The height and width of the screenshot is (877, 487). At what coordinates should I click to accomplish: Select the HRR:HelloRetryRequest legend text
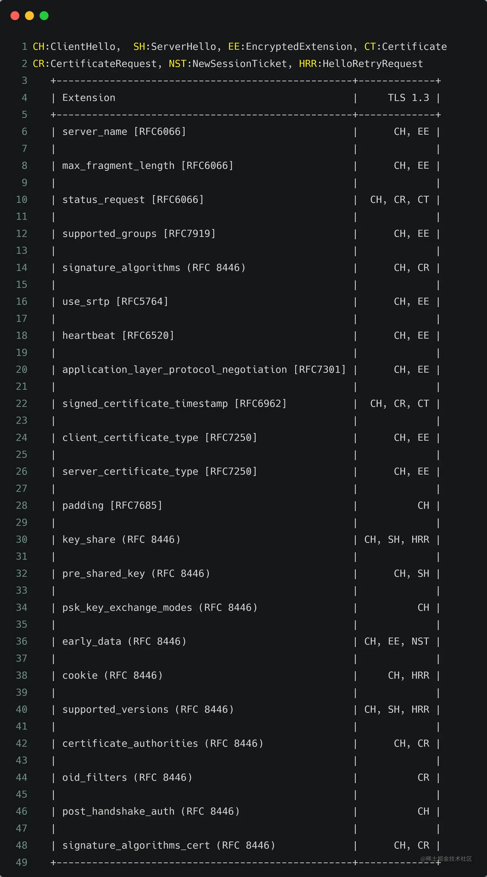pyautogui.click(x=361, y=64)
